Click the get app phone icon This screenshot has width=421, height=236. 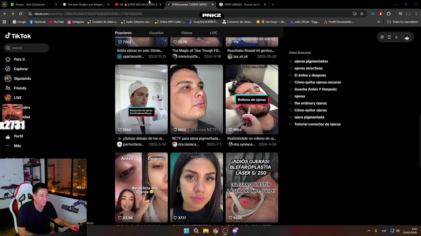click(389, 37)
